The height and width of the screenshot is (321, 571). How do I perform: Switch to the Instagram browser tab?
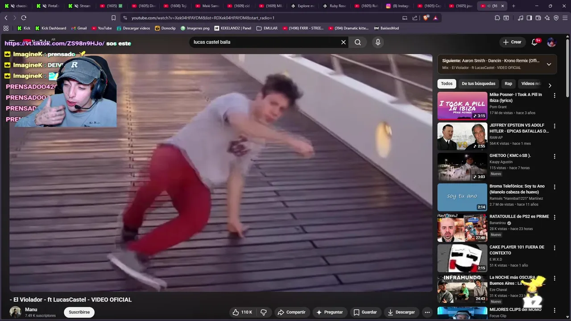tap(398, 6)
